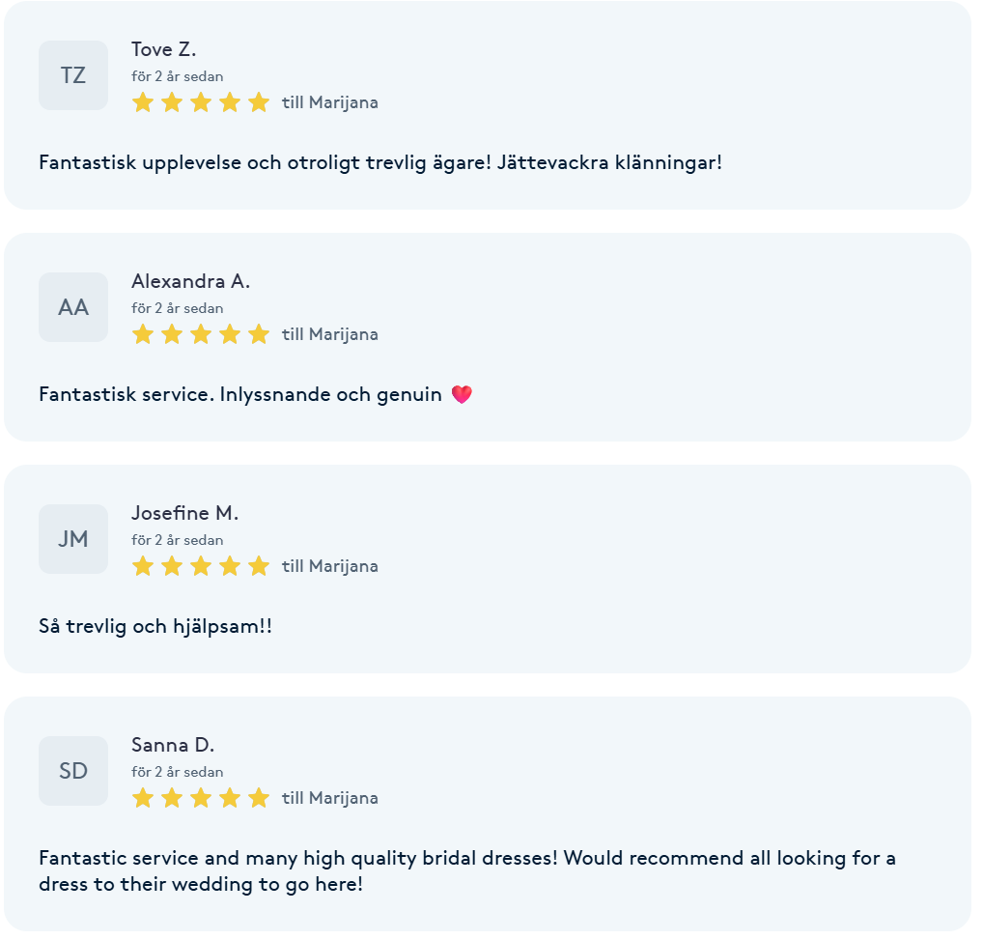Viewport: 983px width, 940px height.
Task: Click the TZ avatar for Tove Z.
Action: pyautogui.click(x=73, y=75)
